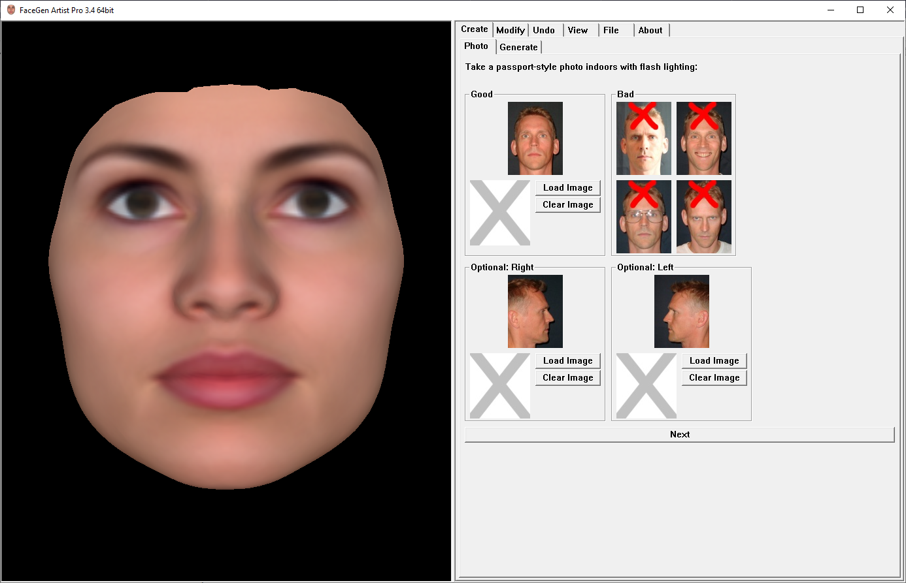The height and width of the screenshot is (583, 906).
Task: Click Load Image in the Good section
Action: (567, 187)
